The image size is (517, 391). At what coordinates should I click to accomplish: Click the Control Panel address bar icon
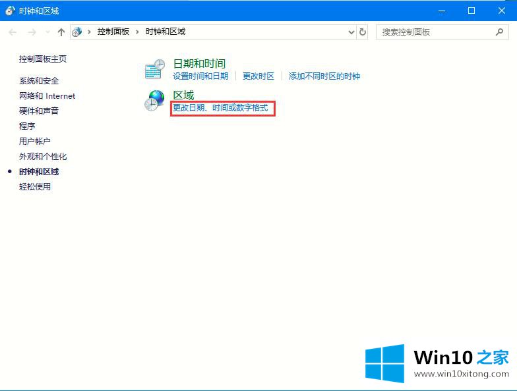(78, 32)
